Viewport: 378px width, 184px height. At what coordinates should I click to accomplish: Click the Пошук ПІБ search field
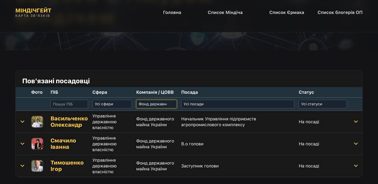(69, 104)
